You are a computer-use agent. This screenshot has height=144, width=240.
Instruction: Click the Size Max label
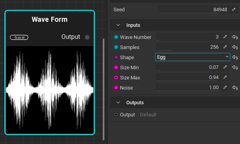tap(130, 78)
